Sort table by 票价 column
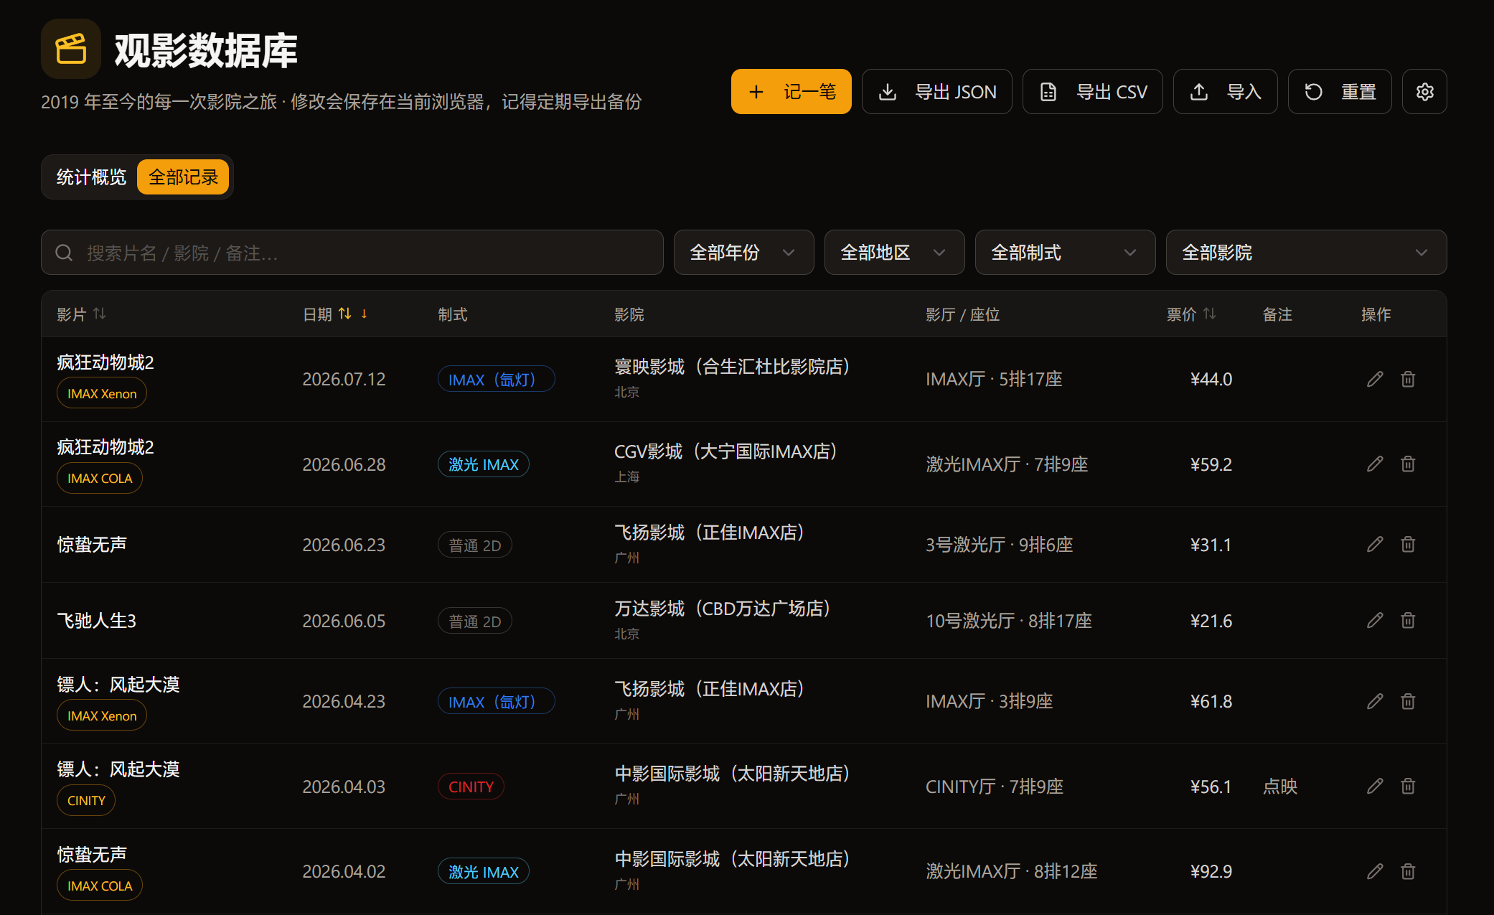The image size is (1494, 915). [1191, 314]
